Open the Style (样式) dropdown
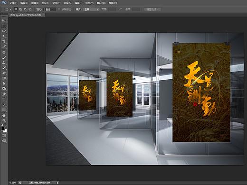The width and height of the screenshot is (247, 185). coord(91,9)
